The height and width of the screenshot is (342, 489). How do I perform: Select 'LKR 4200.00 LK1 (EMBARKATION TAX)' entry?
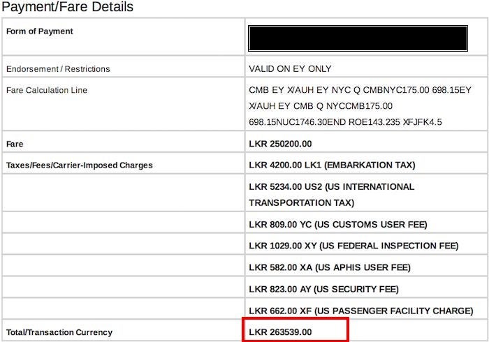332,165
